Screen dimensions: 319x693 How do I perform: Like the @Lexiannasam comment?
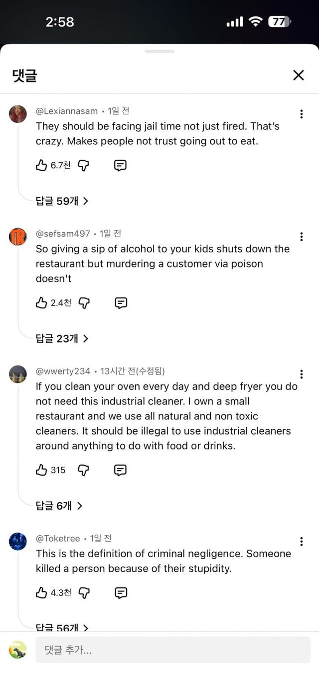[41, 166]
